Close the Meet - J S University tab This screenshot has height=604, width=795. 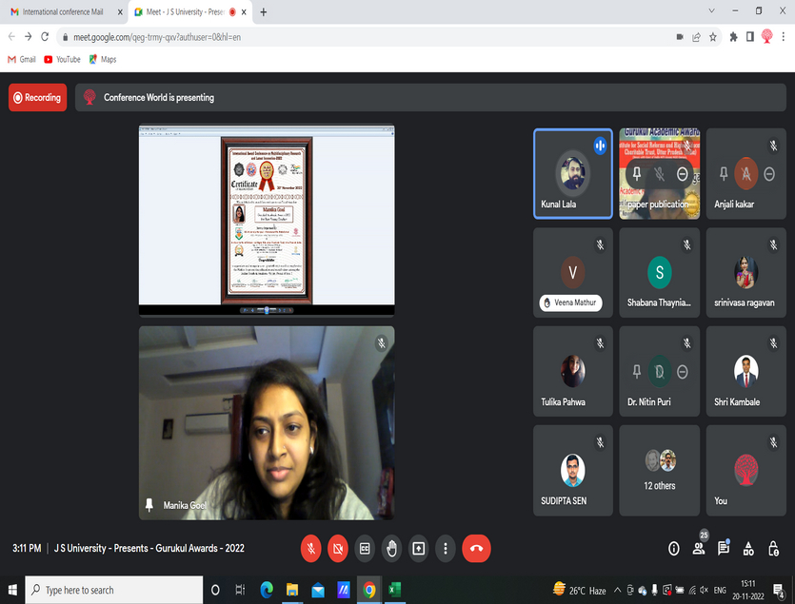point(244,12)
